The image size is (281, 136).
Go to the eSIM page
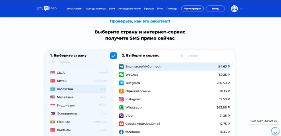click(x=112, y=8)
